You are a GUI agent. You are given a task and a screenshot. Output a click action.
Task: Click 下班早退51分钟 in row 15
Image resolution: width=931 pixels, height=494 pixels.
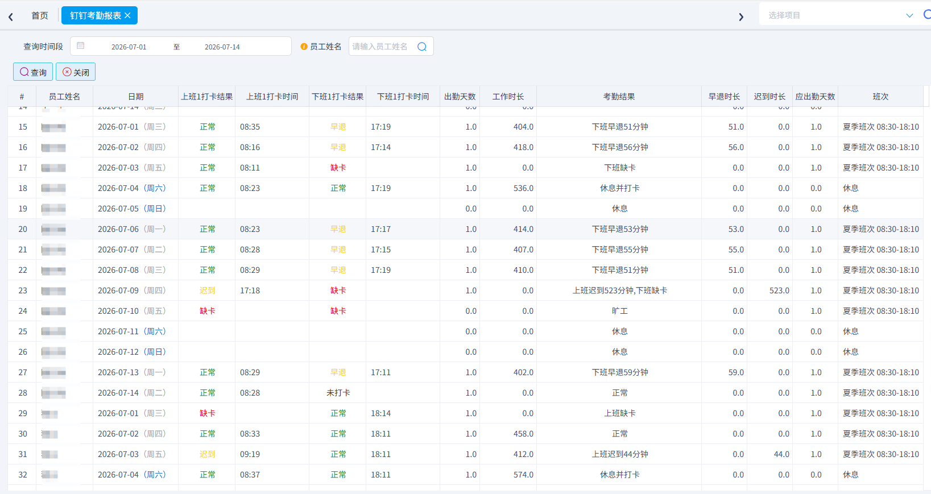click(620, 127)
